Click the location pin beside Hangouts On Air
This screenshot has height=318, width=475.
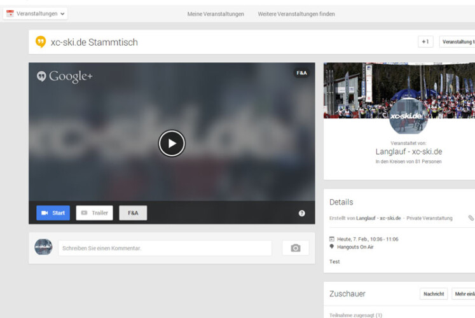332,246
